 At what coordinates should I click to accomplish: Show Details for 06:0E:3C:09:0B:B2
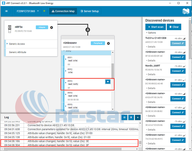pos(151,116)
